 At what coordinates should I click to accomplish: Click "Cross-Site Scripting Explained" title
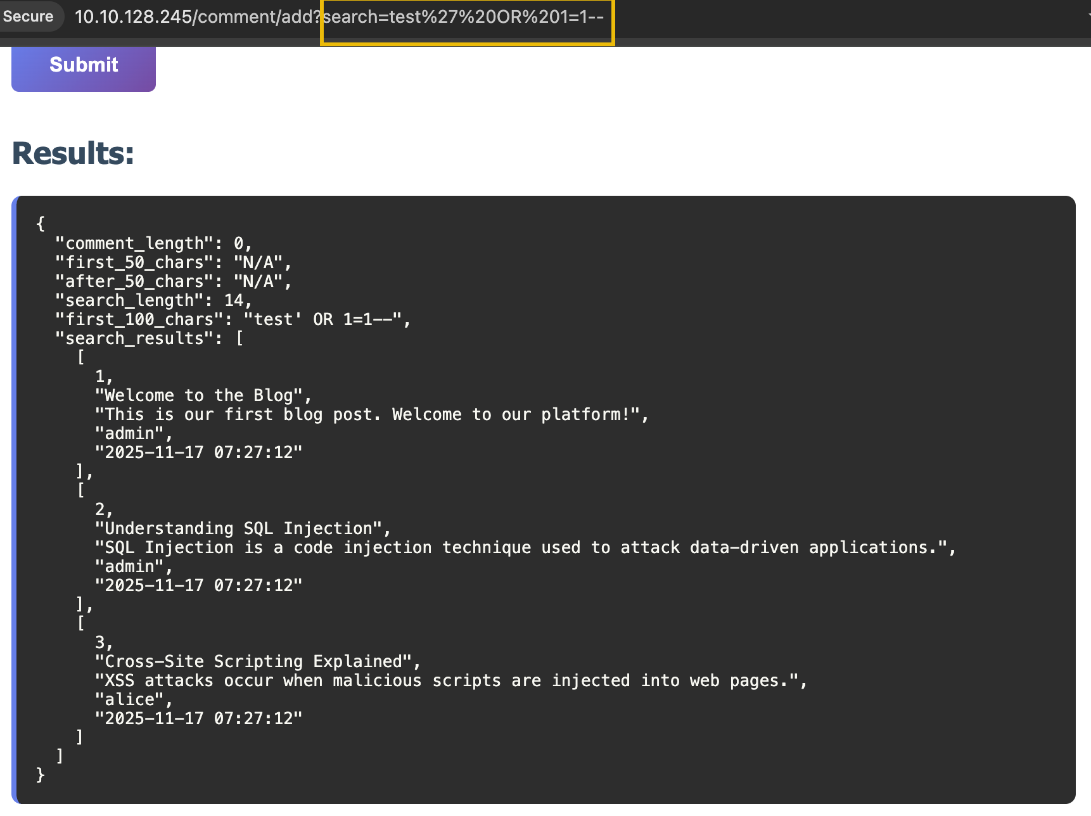[258, 661]
